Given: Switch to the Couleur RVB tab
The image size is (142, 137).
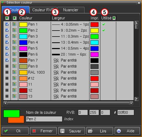Looking at the screenshot, I should 43,10.
